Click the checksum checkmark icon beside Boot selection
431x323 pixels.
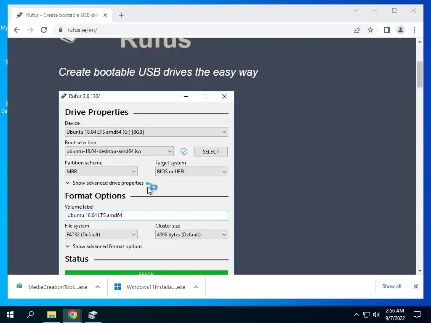(x=184, y=151)
